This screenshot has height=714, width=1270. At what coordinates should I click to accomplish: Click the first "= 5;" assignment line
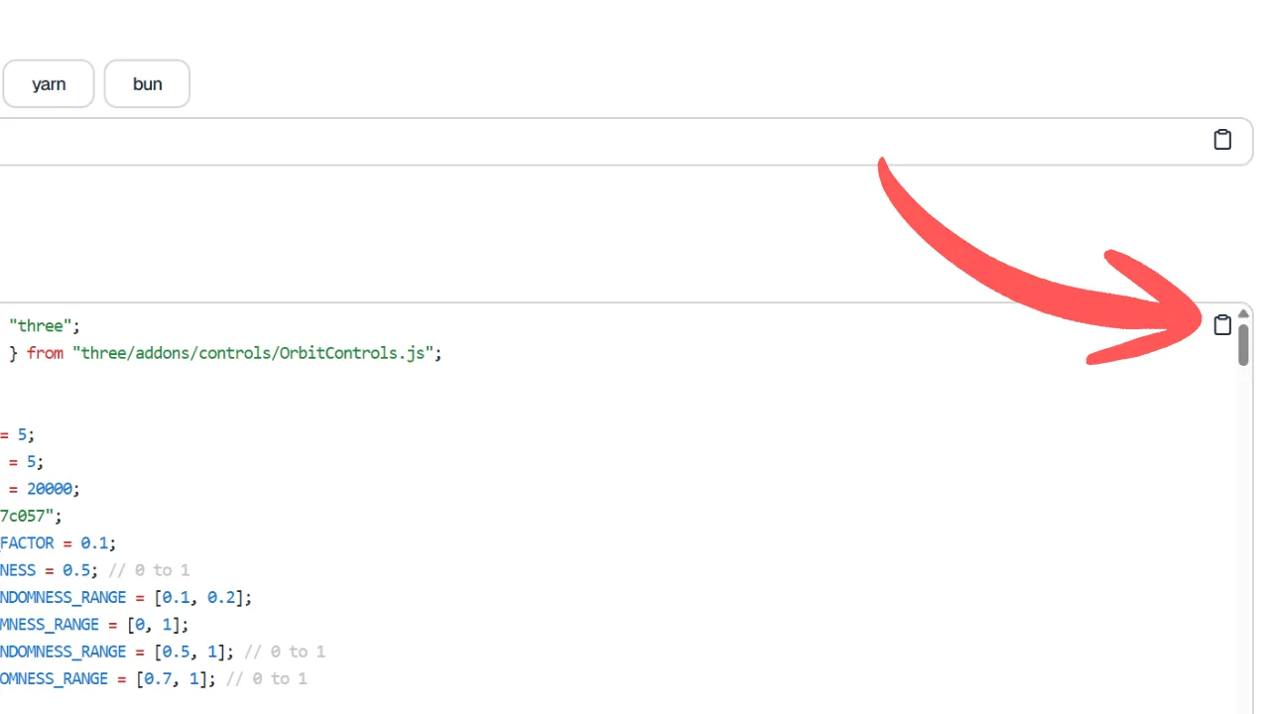point(17,434)
